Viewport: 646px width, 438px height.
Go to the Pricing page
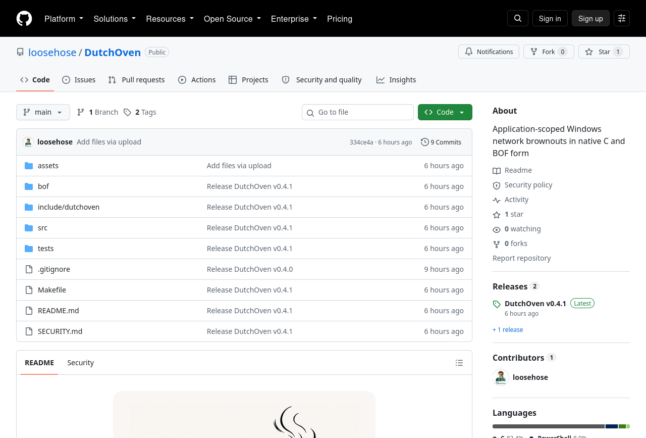point(340,19)
